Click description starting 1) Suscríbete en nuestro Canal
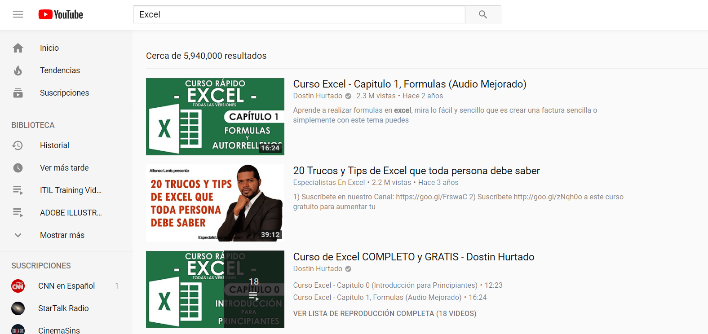 (458, 202)
